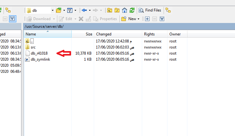
Task: Click the Download button
Action: point(39,19)
